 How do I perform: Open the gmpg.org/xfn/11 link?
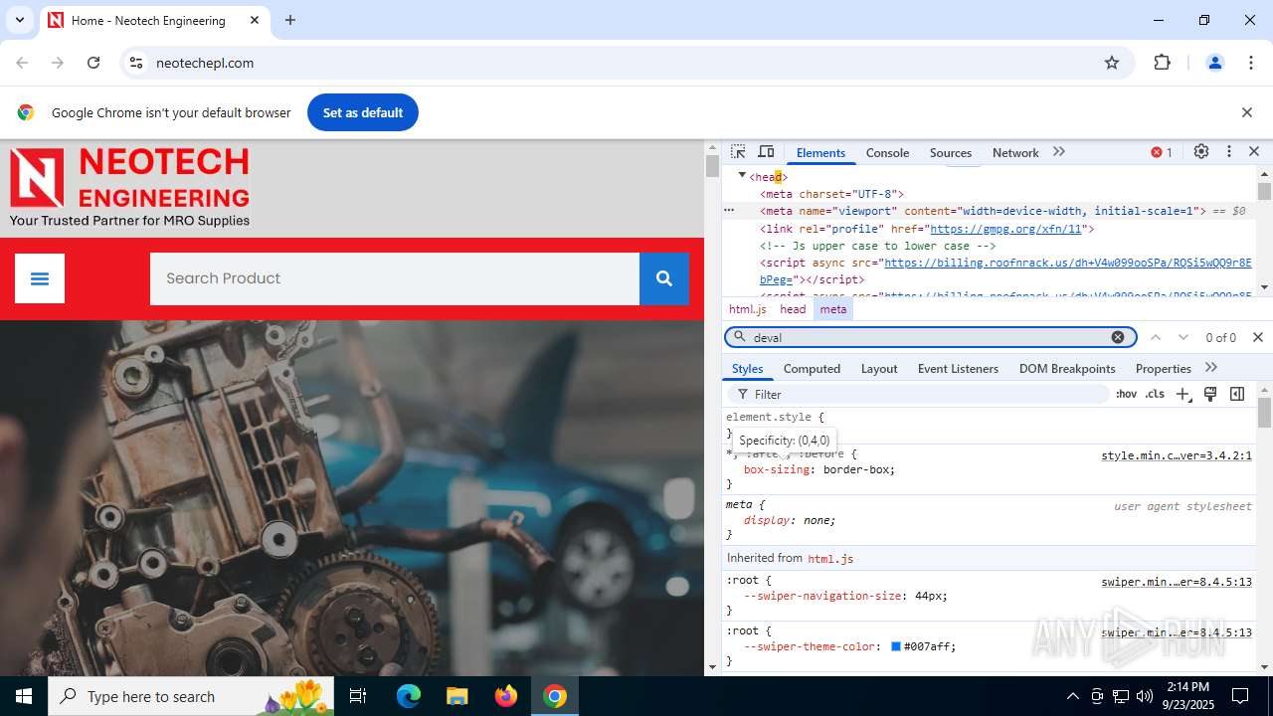tap(1005, 229)
